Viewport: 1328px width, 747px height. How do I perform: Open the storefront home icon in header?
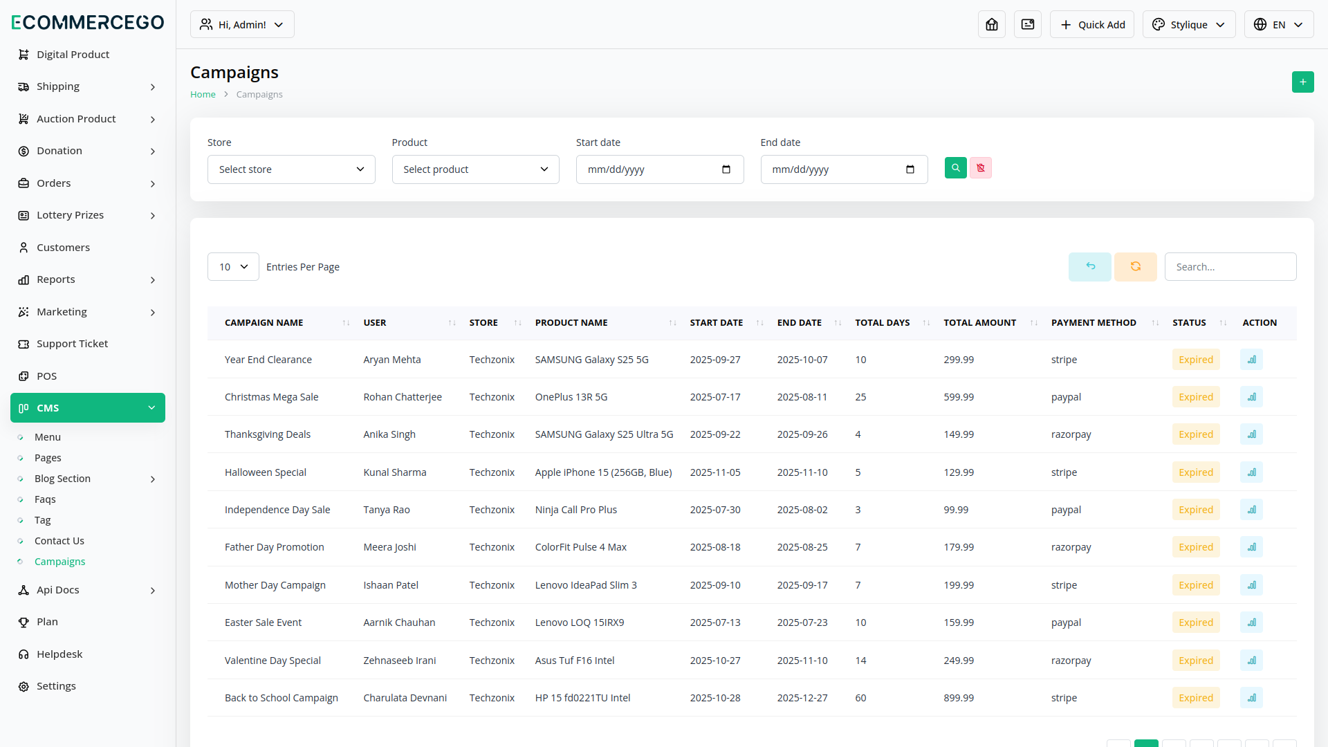pyautogui.click(x=992, y=24)
